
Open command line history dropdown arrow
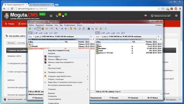click(161, 94)
